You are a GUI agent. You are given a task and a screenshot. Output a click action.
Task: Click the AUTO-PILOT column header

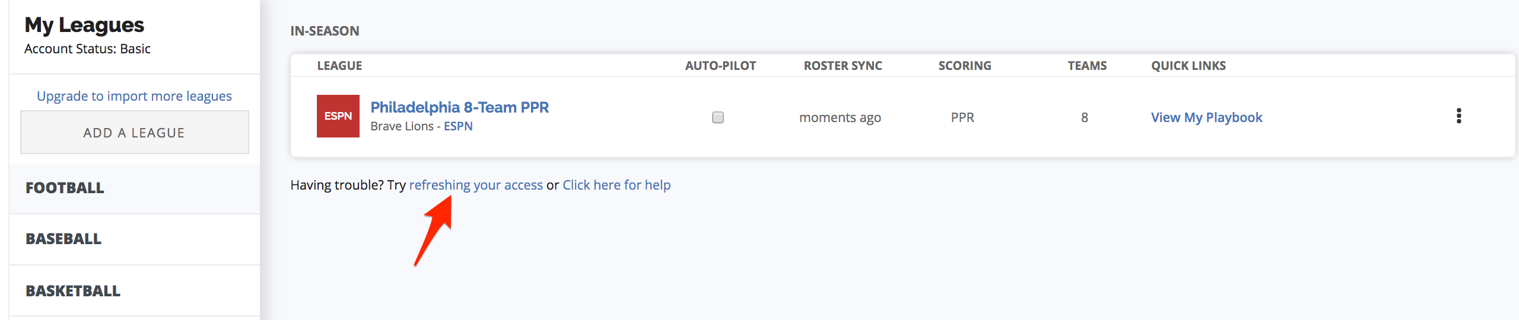[720, 66]
